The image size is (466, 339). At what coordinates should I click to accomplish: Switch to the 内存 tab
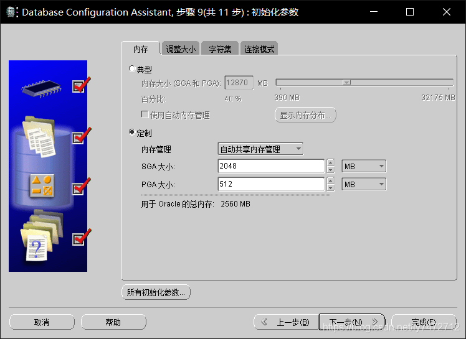[x=140, y=49]
